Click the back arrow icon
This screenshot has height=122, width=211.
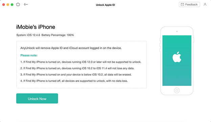[x=26, y=4]
